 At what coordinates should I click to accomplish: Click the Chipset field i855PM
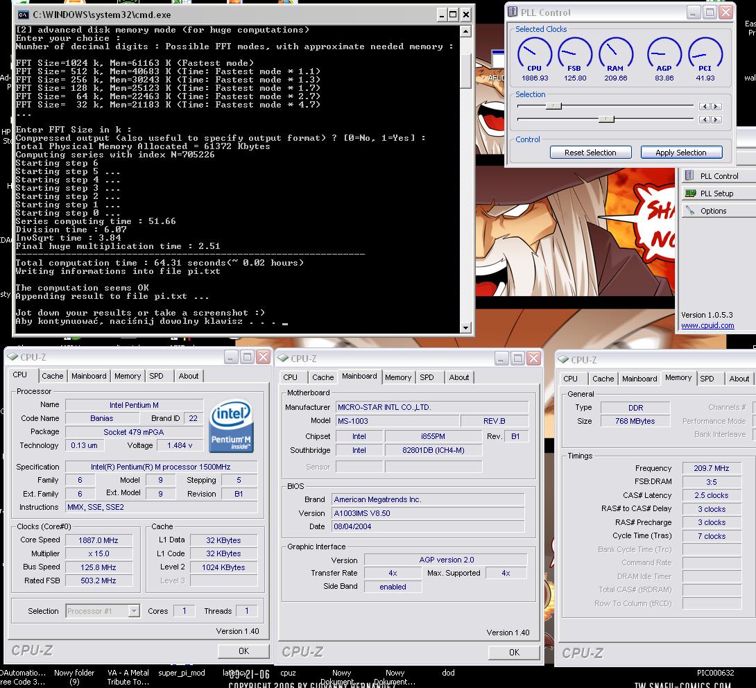(433, 436)
